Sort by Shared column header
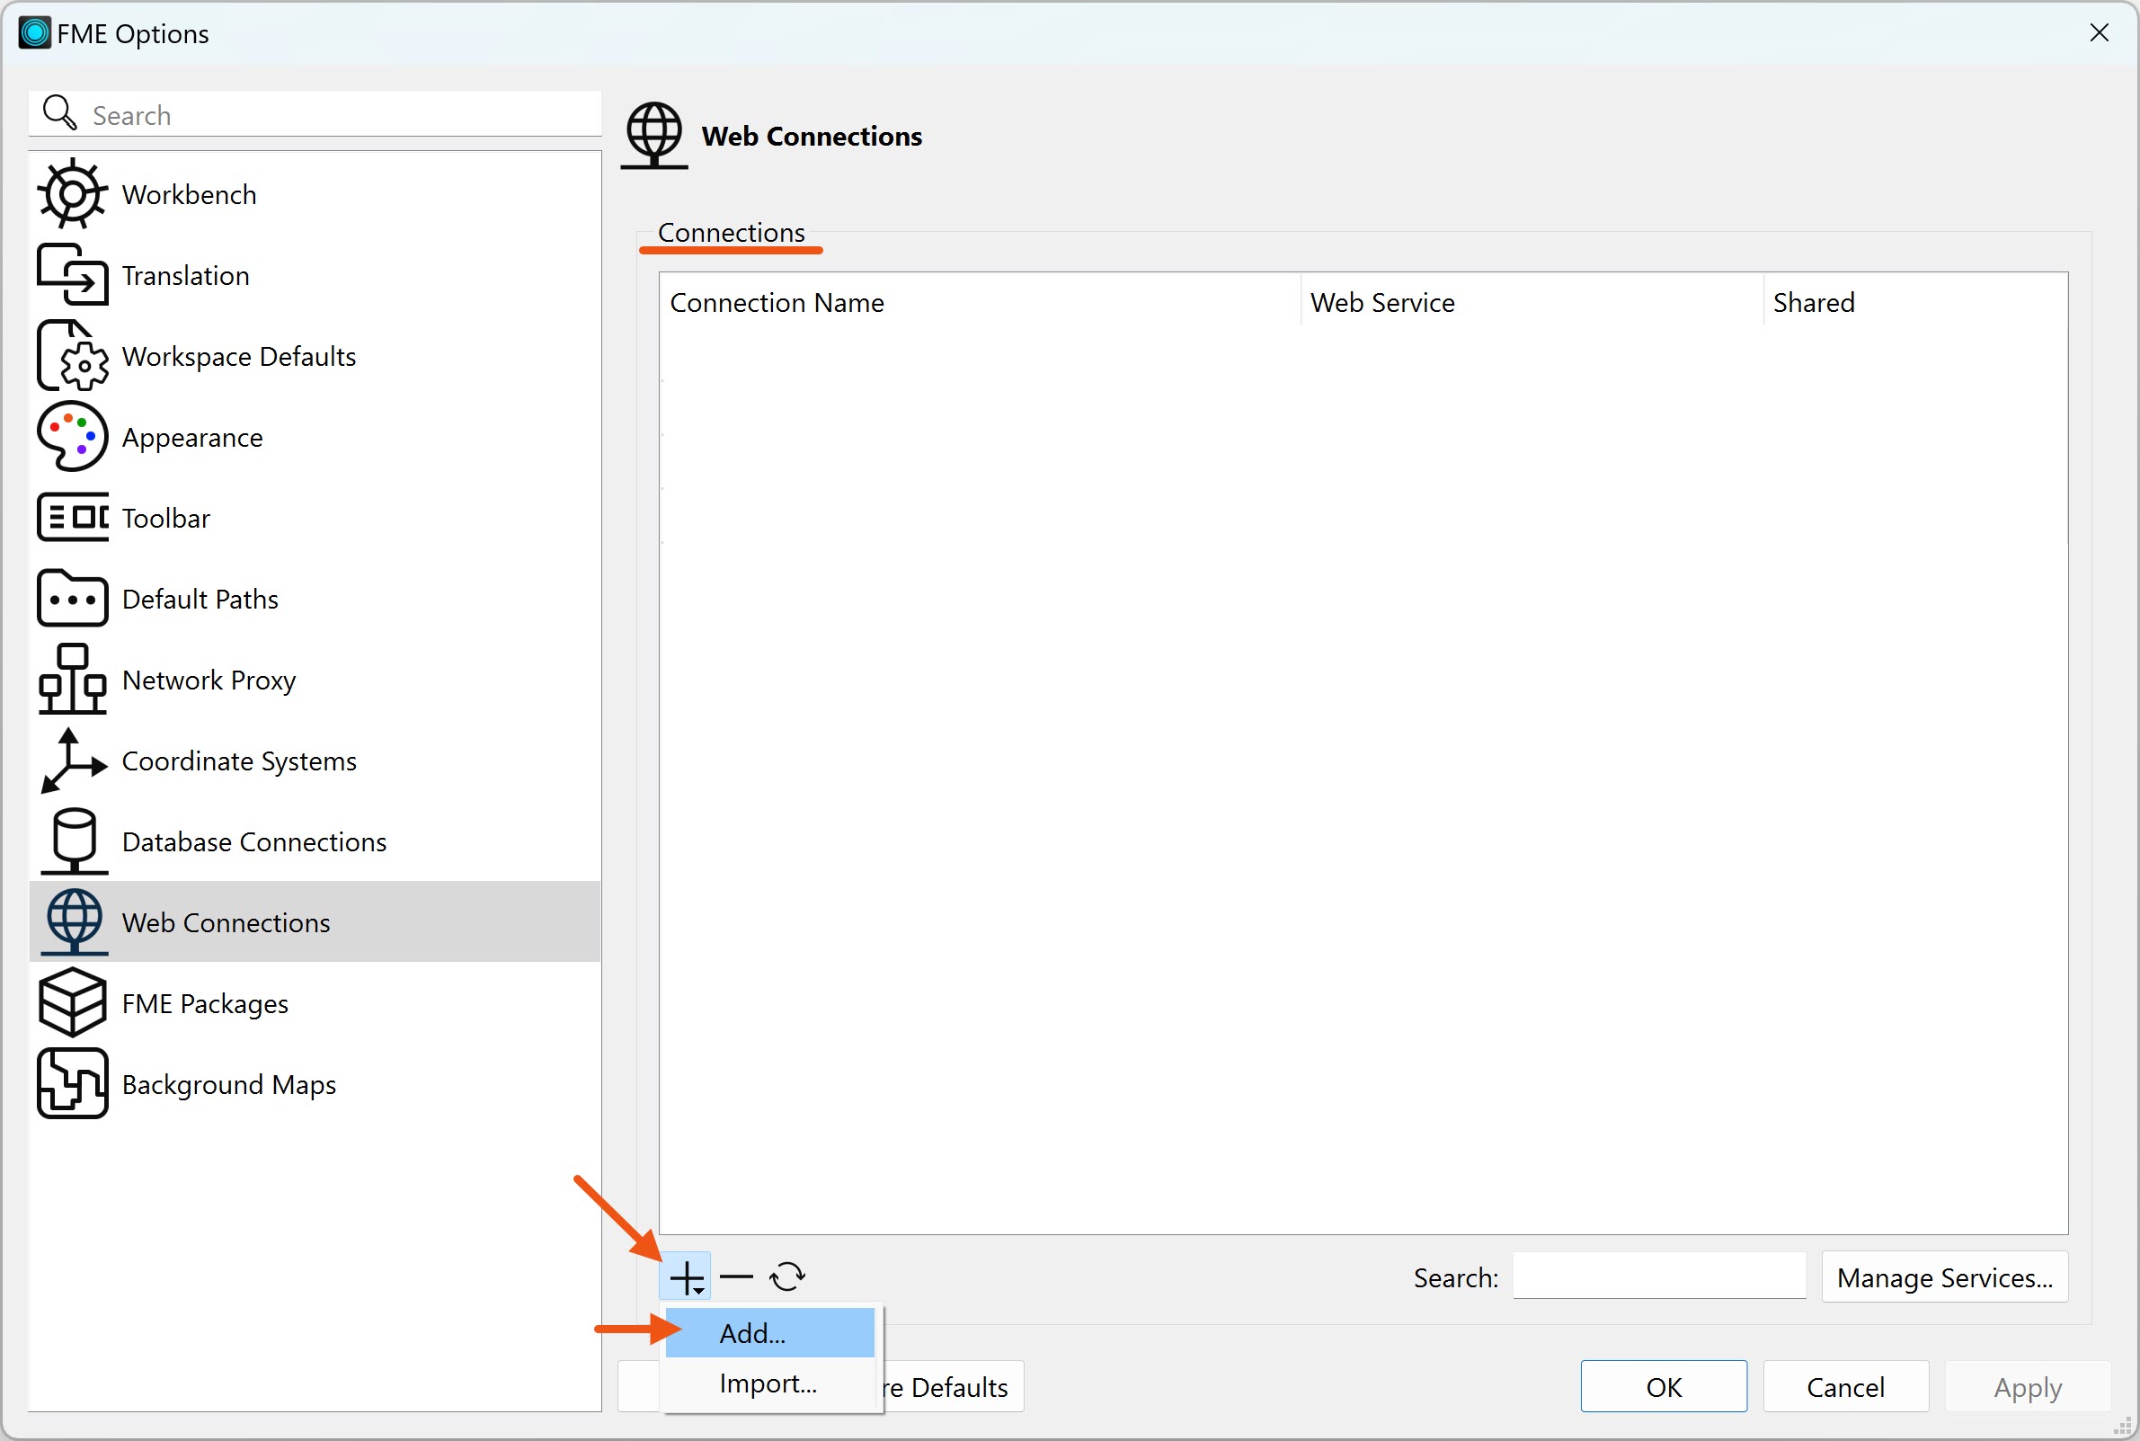2140x1441 pixels. pos(1916,302)
